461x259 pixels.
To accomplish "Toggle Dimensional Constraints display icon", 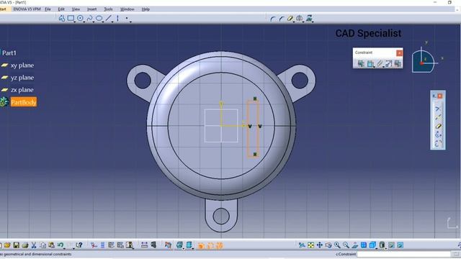I will pos(210,245).
